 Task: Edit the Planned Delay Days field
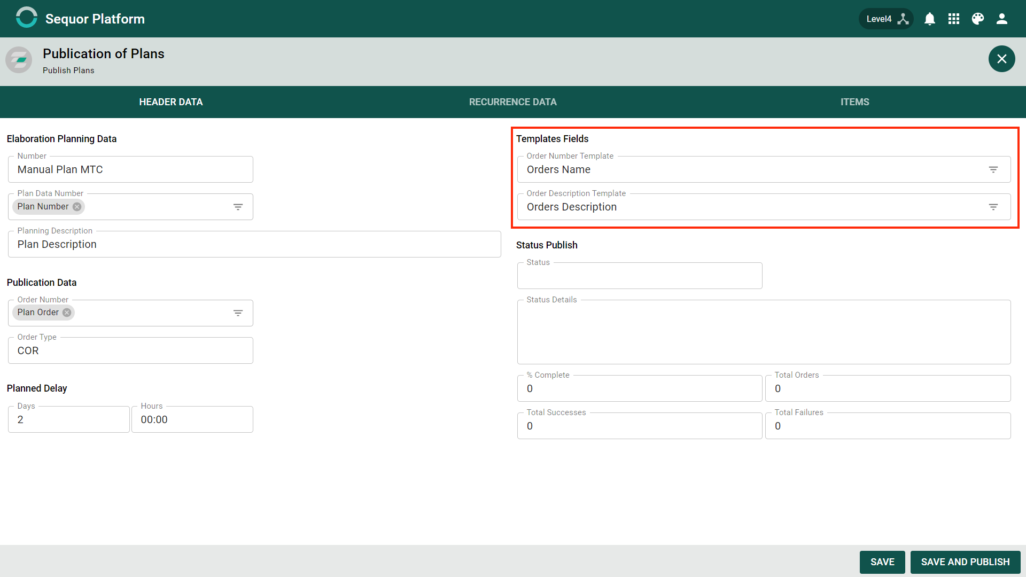[x=69, y=419]
